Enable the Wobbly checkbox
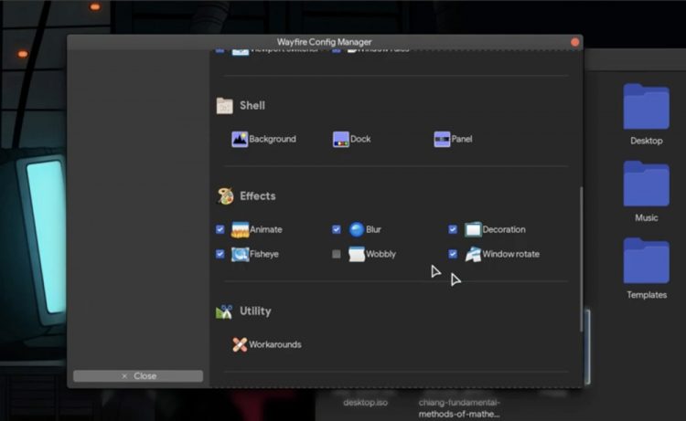686x421 pixels. point(337,254)
